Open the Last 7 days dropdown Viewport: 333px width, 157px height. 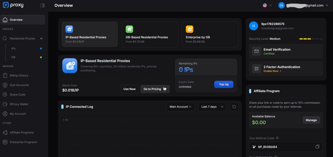point(212,107)
